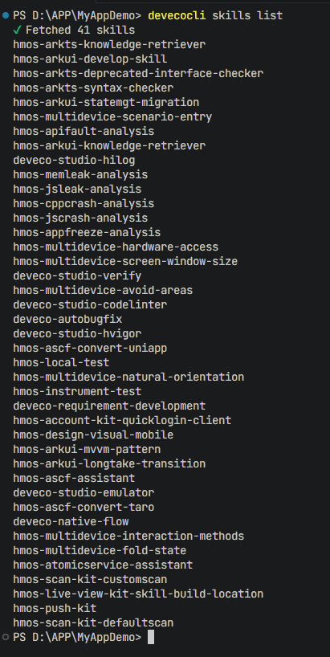
Task: Click the hmos-scan-kit-defaultscan entry
Action: click(93, 623)
